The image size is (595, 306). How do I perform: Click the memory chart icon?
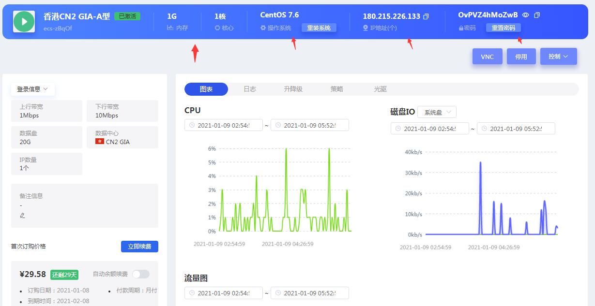170,28
